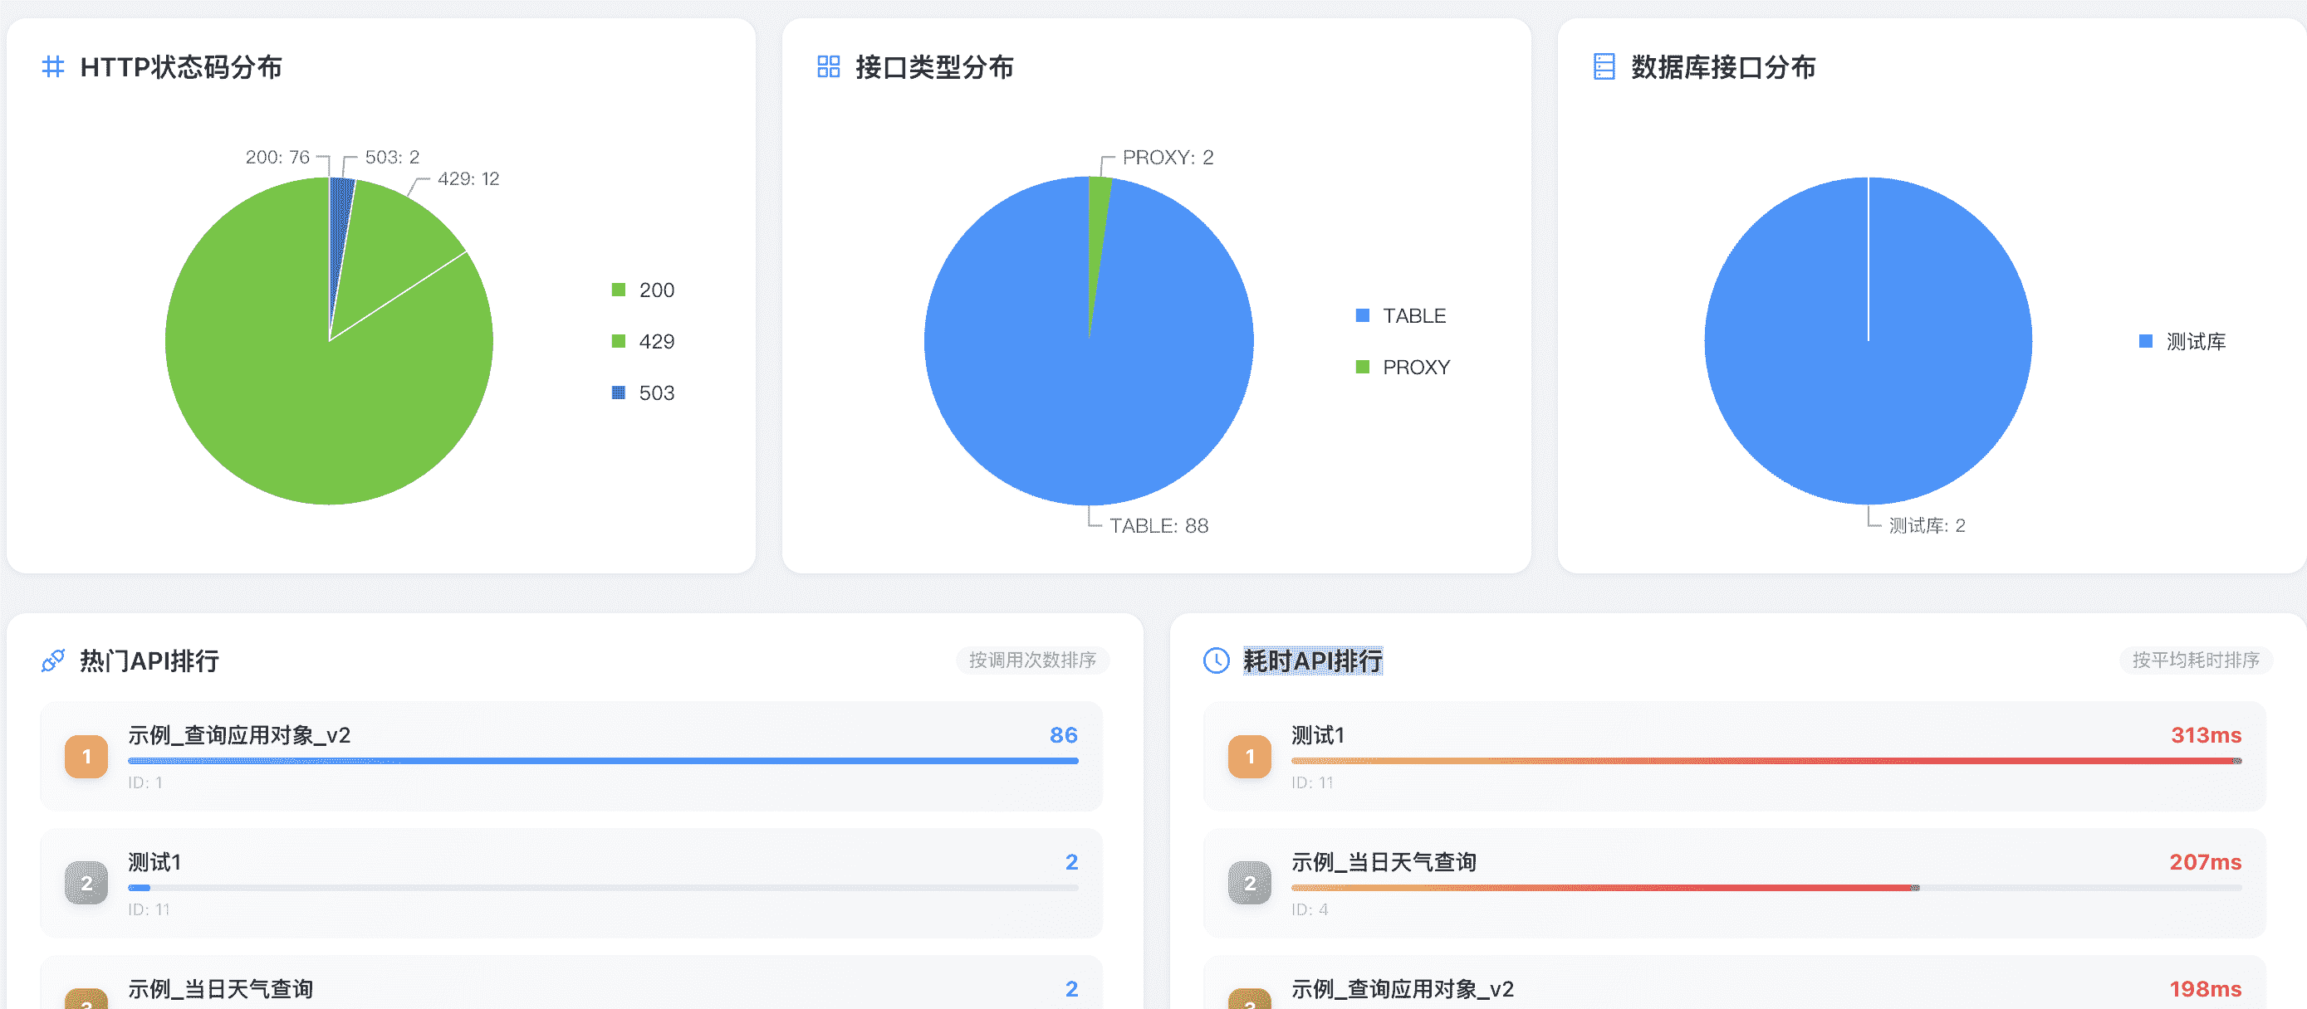Click the 313ms value
The width and height of the screenshot is (2307, 1009).
pyautogui.click(x=2206, y=735)
